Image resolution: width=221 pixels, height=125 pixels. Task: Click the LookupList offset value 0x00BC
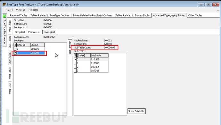coord(47,27)
